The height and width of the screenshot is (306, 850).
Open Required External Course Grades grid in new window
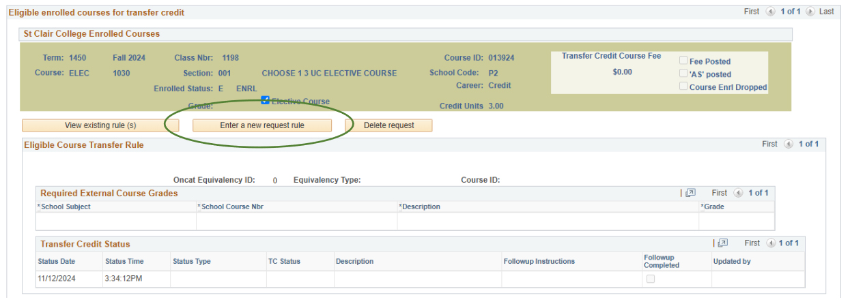coord(690,193)
